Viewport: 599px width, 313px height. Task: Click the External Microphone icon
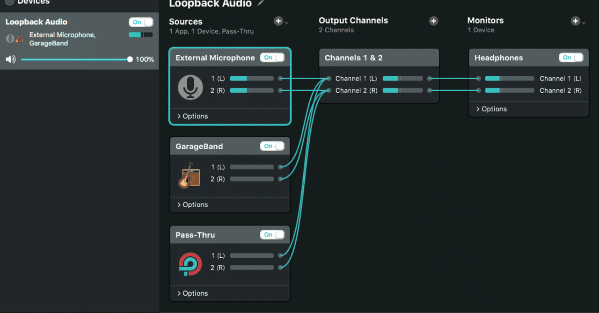tap(190, 87)
